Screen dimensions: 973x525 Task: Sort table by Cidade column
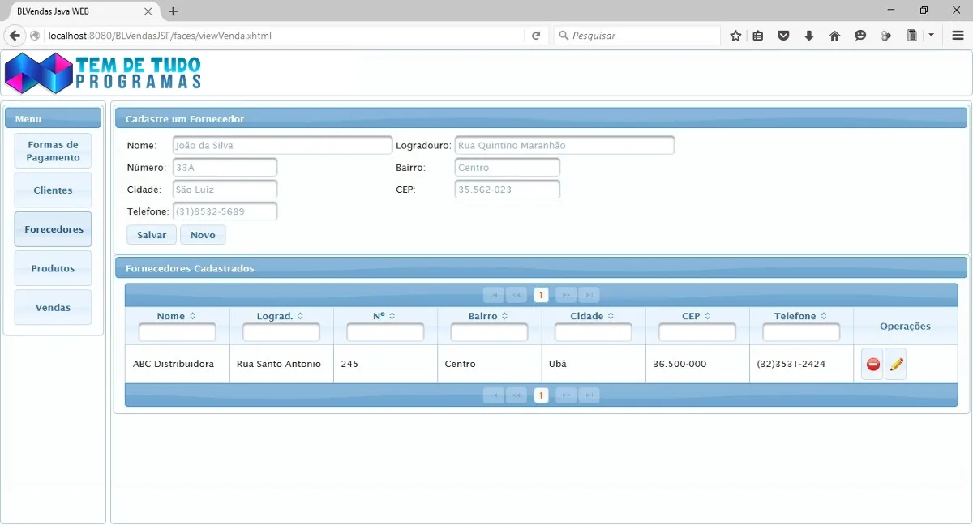coord(611,316)
